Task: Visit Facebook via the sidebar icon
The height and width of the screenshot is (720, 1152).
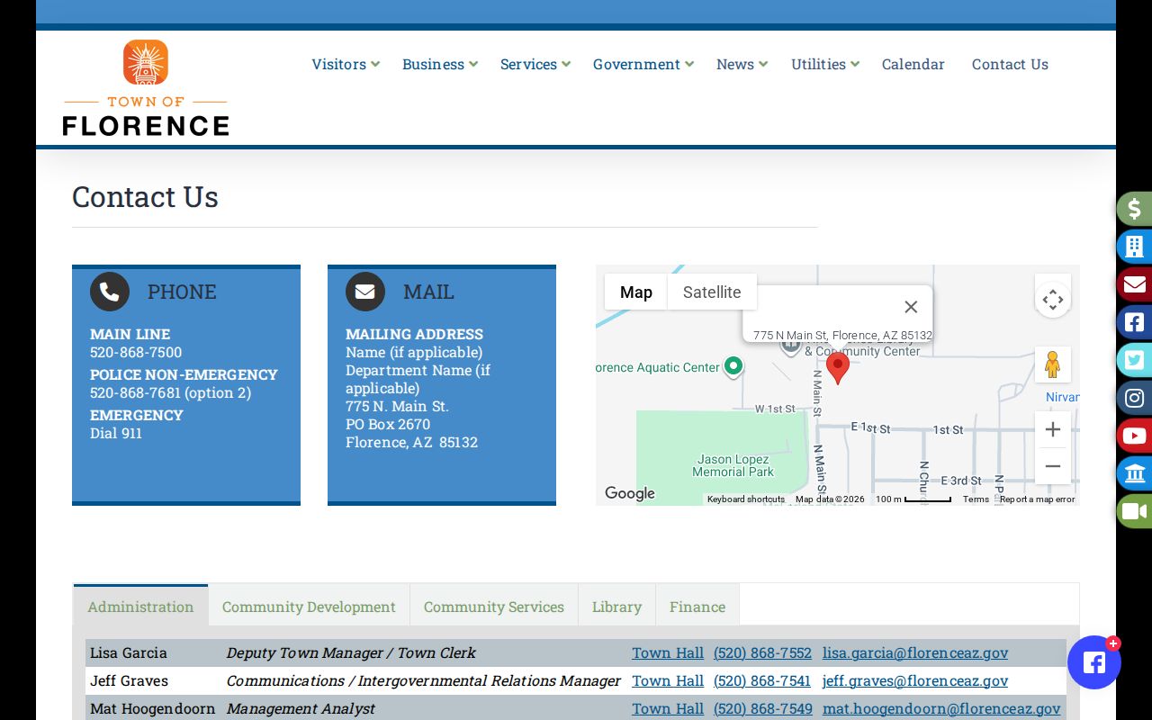Action: [x=1135, y=322]
